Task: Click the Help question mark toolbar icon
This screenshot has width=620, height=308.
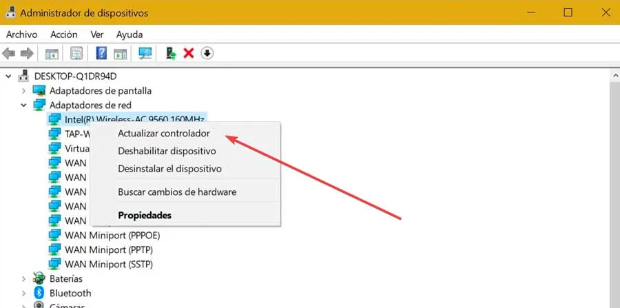Action: pyautogui.click(x=101, y=53)
